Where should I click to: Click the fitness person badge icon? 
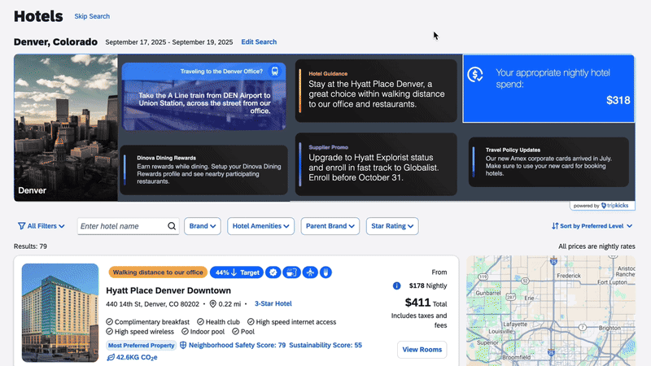310,272
